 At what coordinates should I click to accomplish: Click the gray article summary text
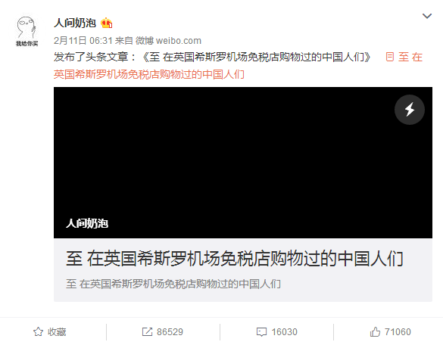(x=173, y=284)
